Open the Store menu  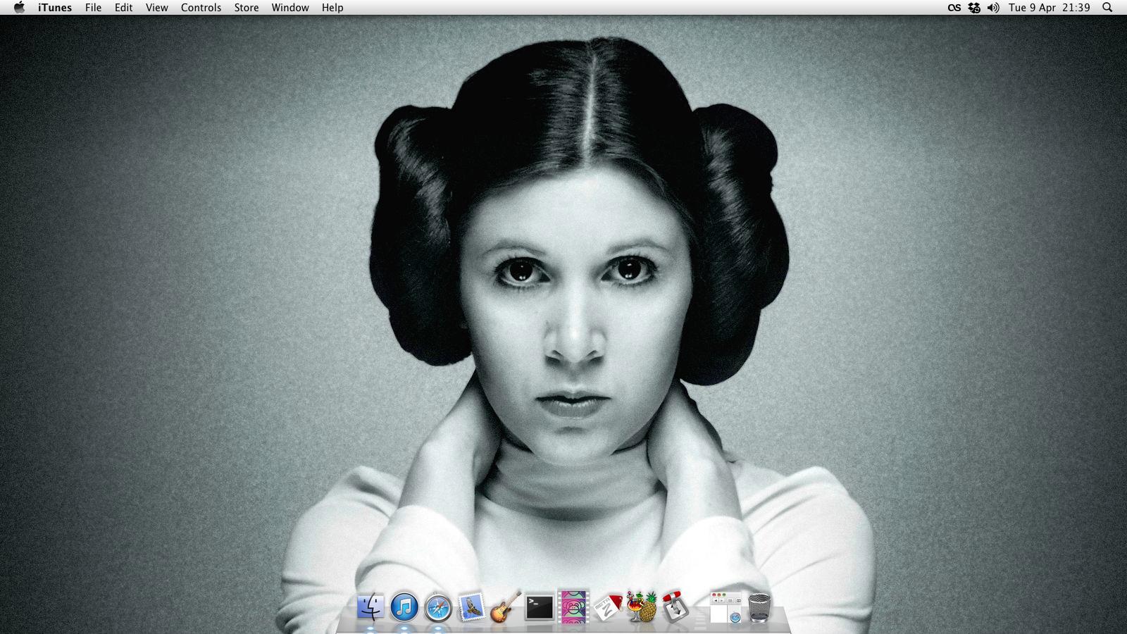tap(247, 8)
